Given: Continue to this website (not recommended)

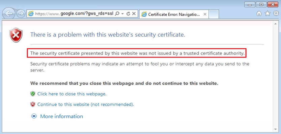Looking at the screenshot, I should tap(85, 104).
